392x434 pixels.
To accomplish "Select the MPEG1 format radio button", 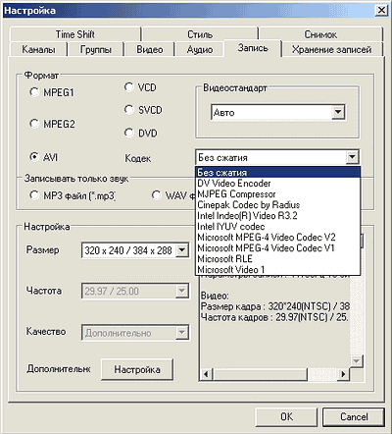I will tap(34, 92).
